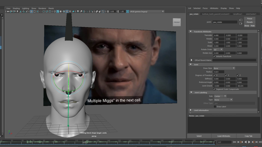This screenshot has height=147, width=262.
Task: Open the Type dropdown showing None
Action: 223,100
